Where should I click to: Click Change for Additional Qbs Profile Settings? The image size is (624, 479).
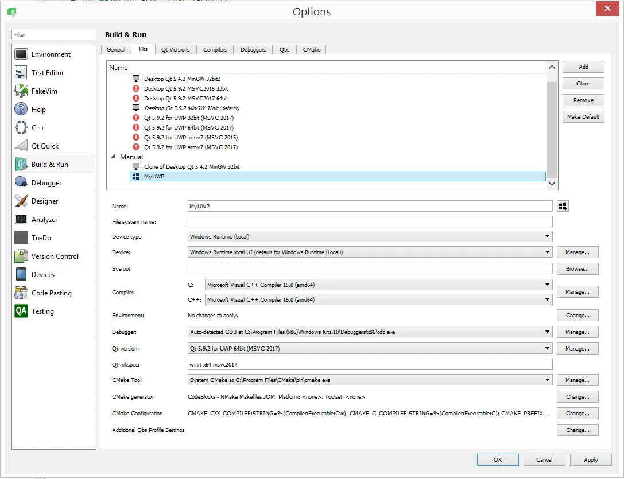click(578, 430)
